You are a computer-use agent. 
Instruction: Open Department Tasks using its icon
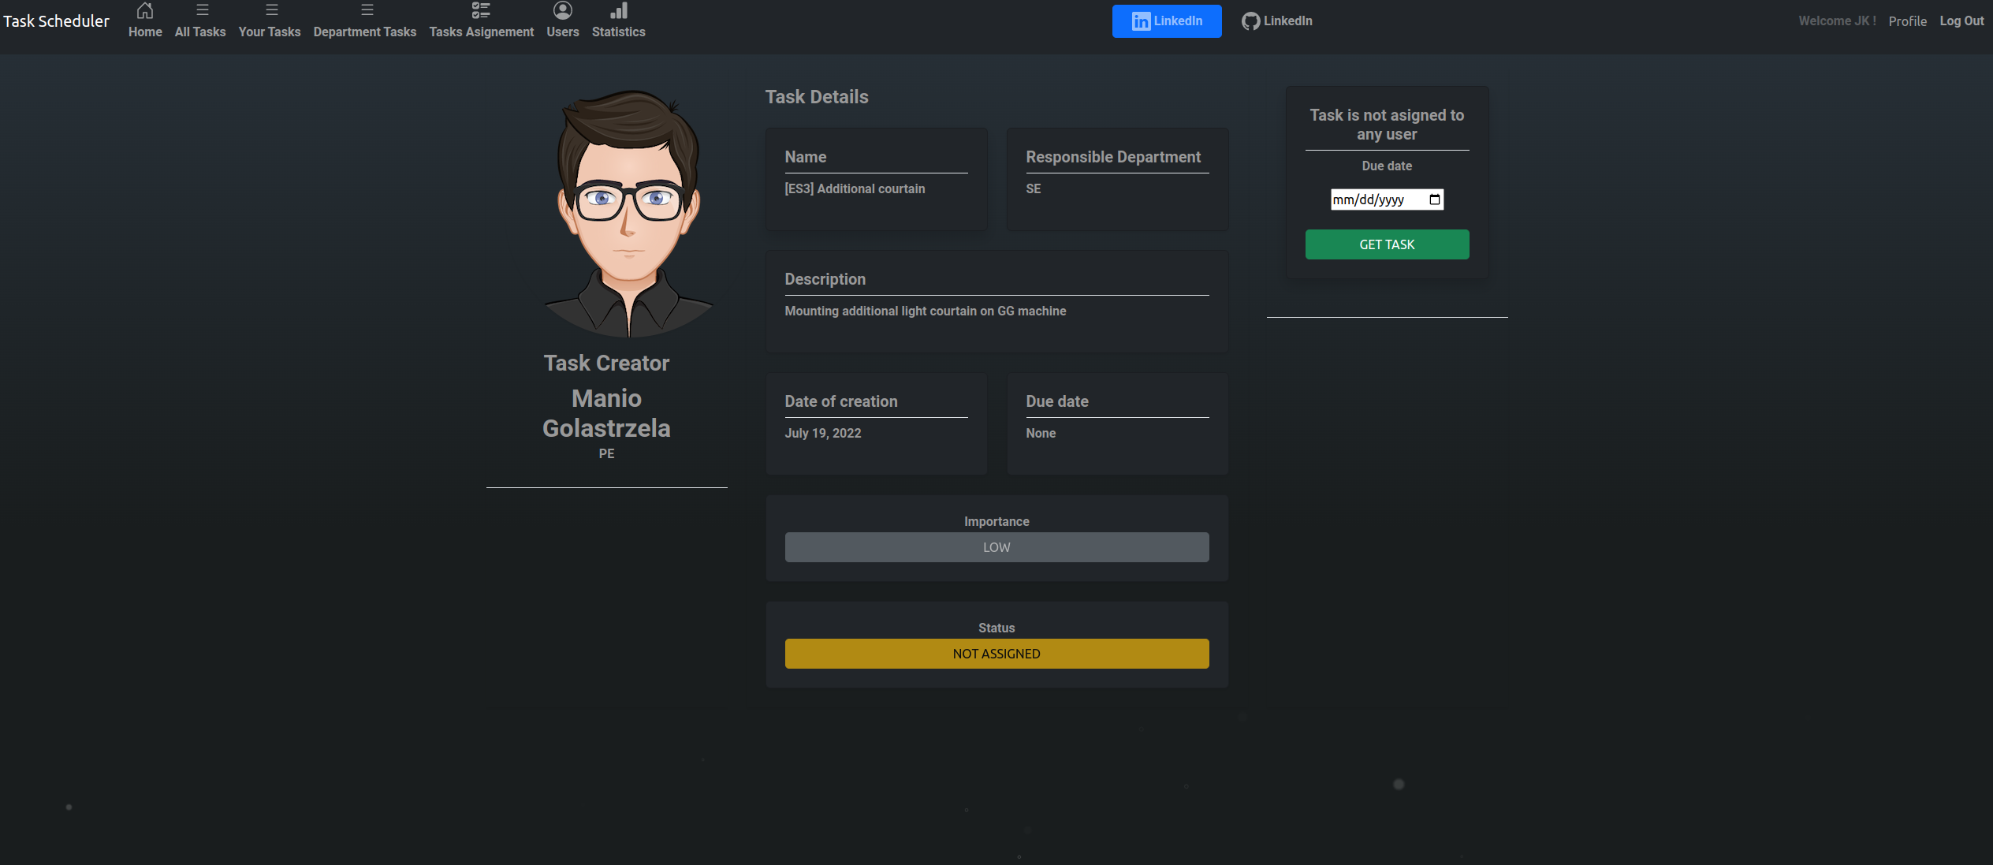coord(365,9)
